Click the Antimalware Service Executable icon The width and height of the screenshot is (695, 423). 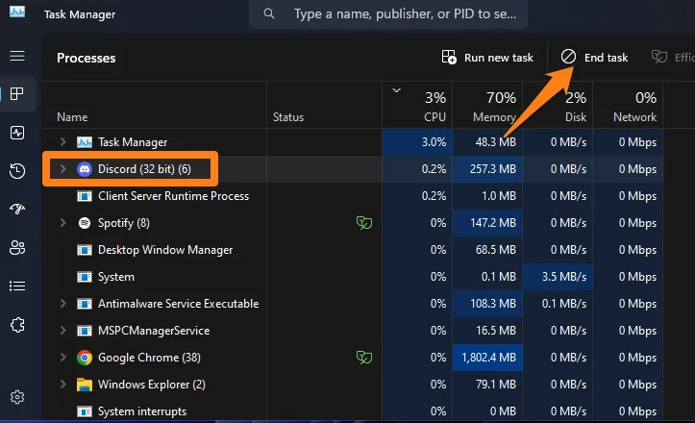click(x=85, y=304)
